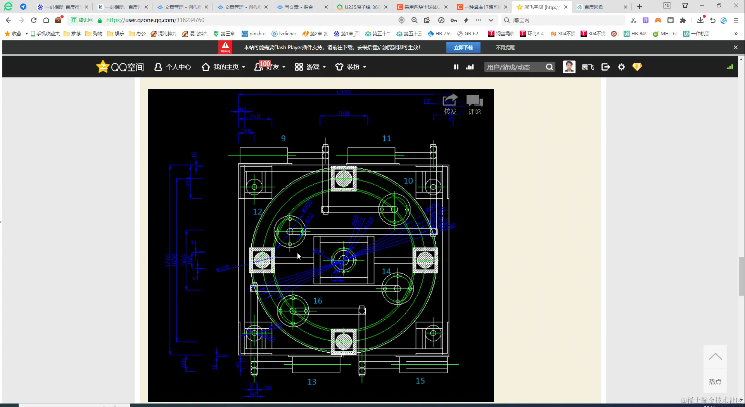Click the QQ空间 search magnifier button
This screenshot has width=745, height=407.
[x=550, y=67]
